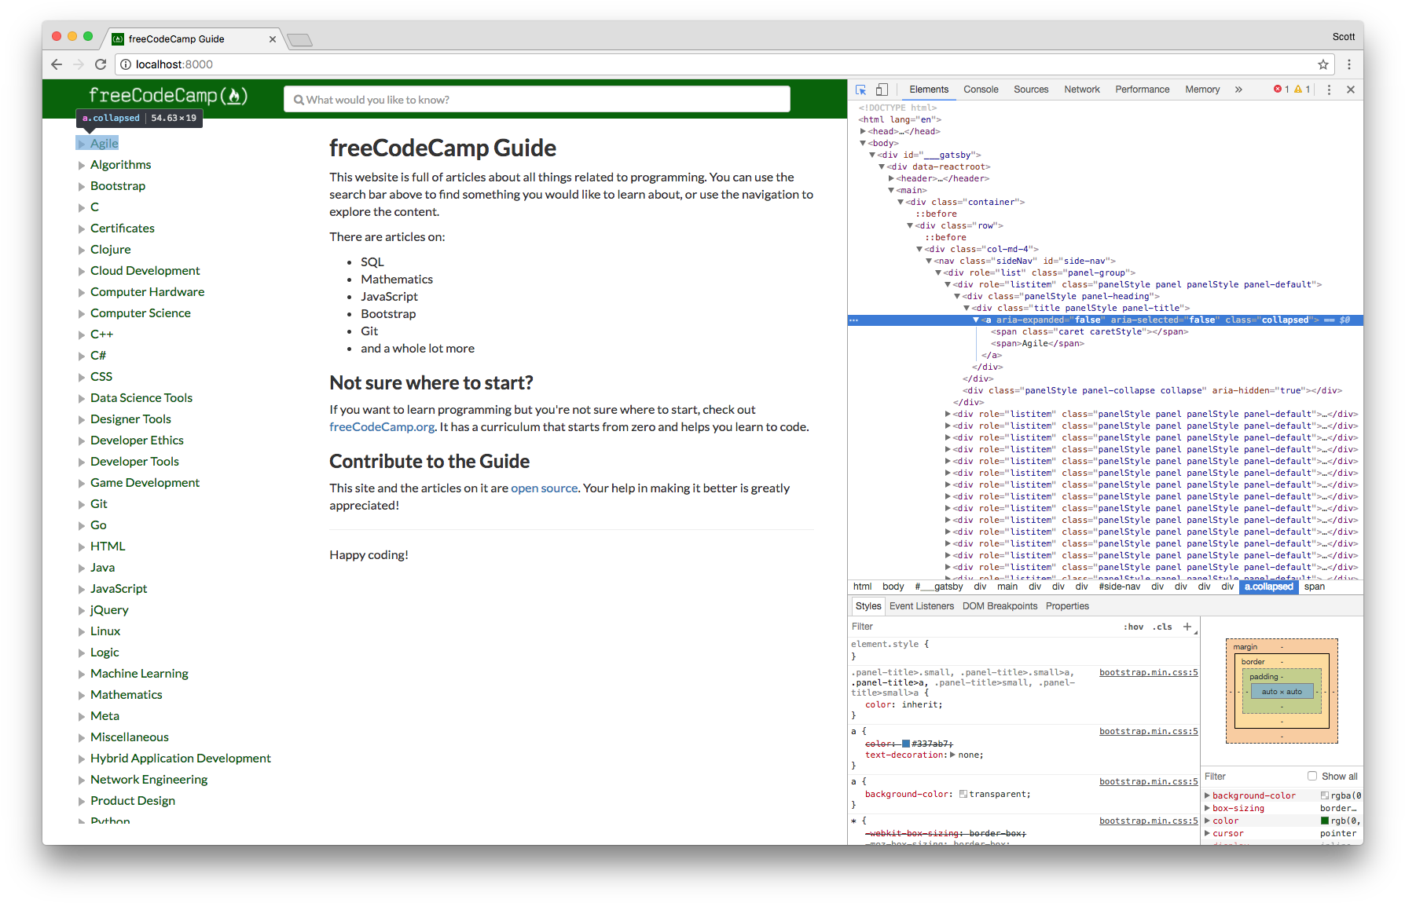Toggle the :hov element state button
The width and height of the screenshot is (1405, 903).
[1133, 627]
